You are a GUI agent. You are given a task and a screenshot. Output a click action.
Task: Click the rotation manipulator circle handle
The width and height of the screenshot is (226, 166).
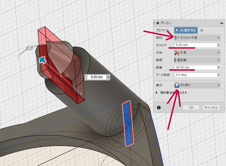tap(29, 48)
